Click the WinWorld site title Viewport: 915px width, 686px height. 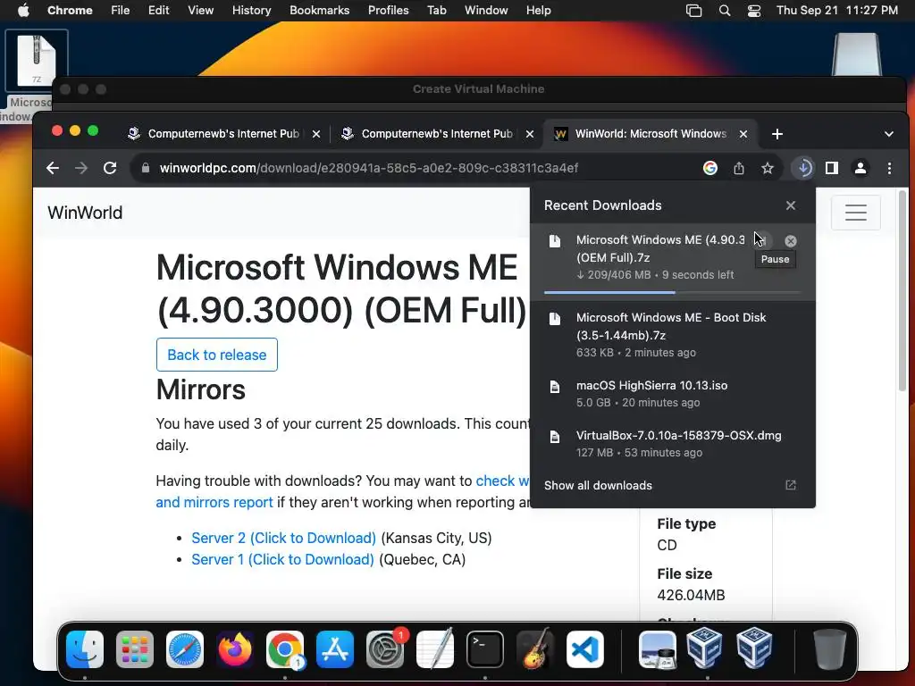pyautogui.click(x=85, y=213)
